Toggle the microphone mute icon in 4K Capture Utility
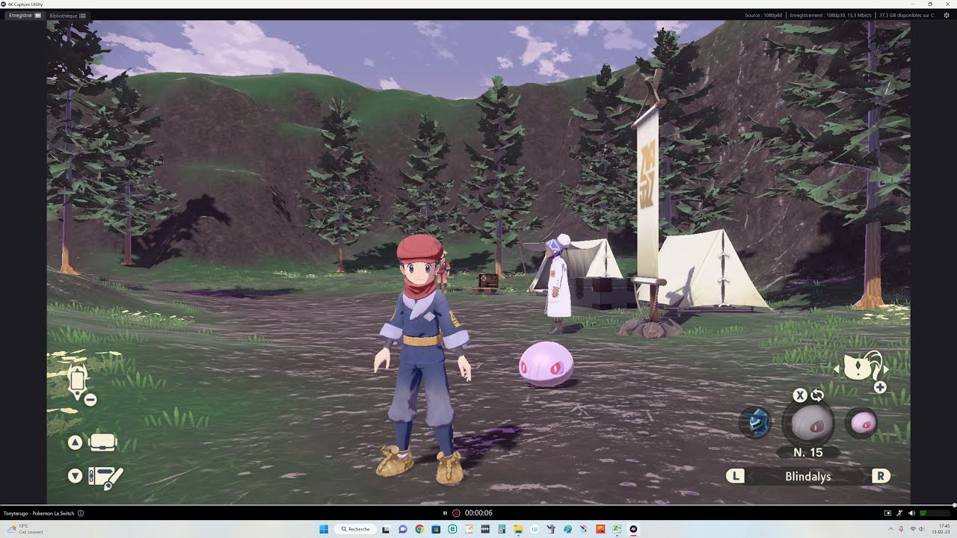This screenshot has height=538, width=957. 899,513
